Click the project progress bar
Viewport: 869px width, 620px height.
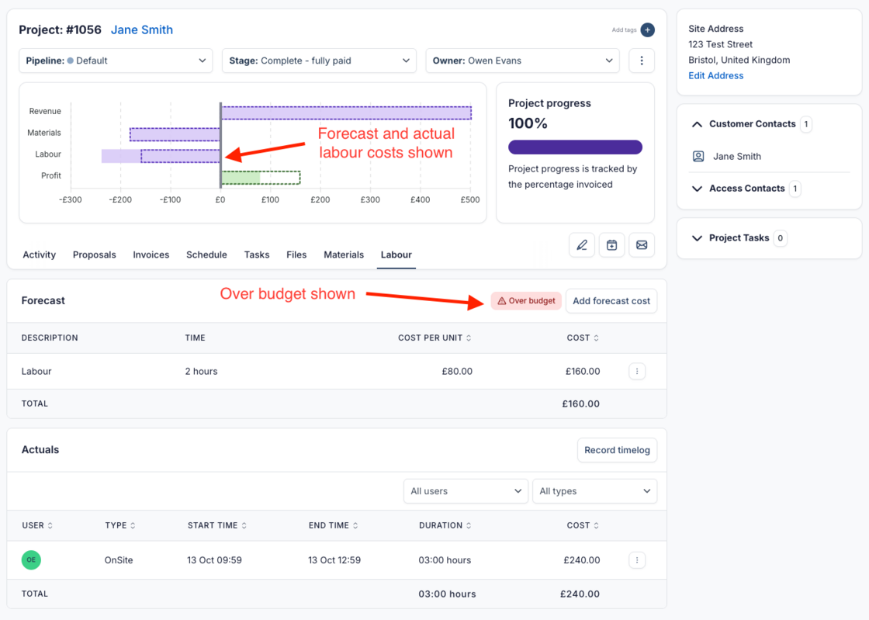[575, 147]
